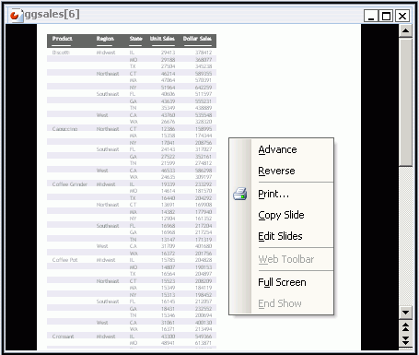Click the Product column header
Image resolution: width=419 pixels, height=355 pixels.
coord(63,39)
